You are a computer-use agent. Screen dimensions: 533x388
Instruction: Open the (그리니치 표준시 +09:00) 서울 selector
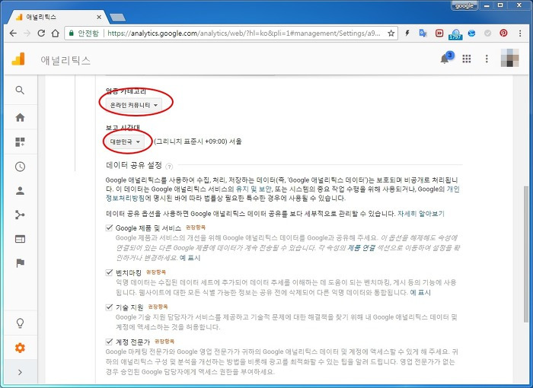tap(198, 142)
